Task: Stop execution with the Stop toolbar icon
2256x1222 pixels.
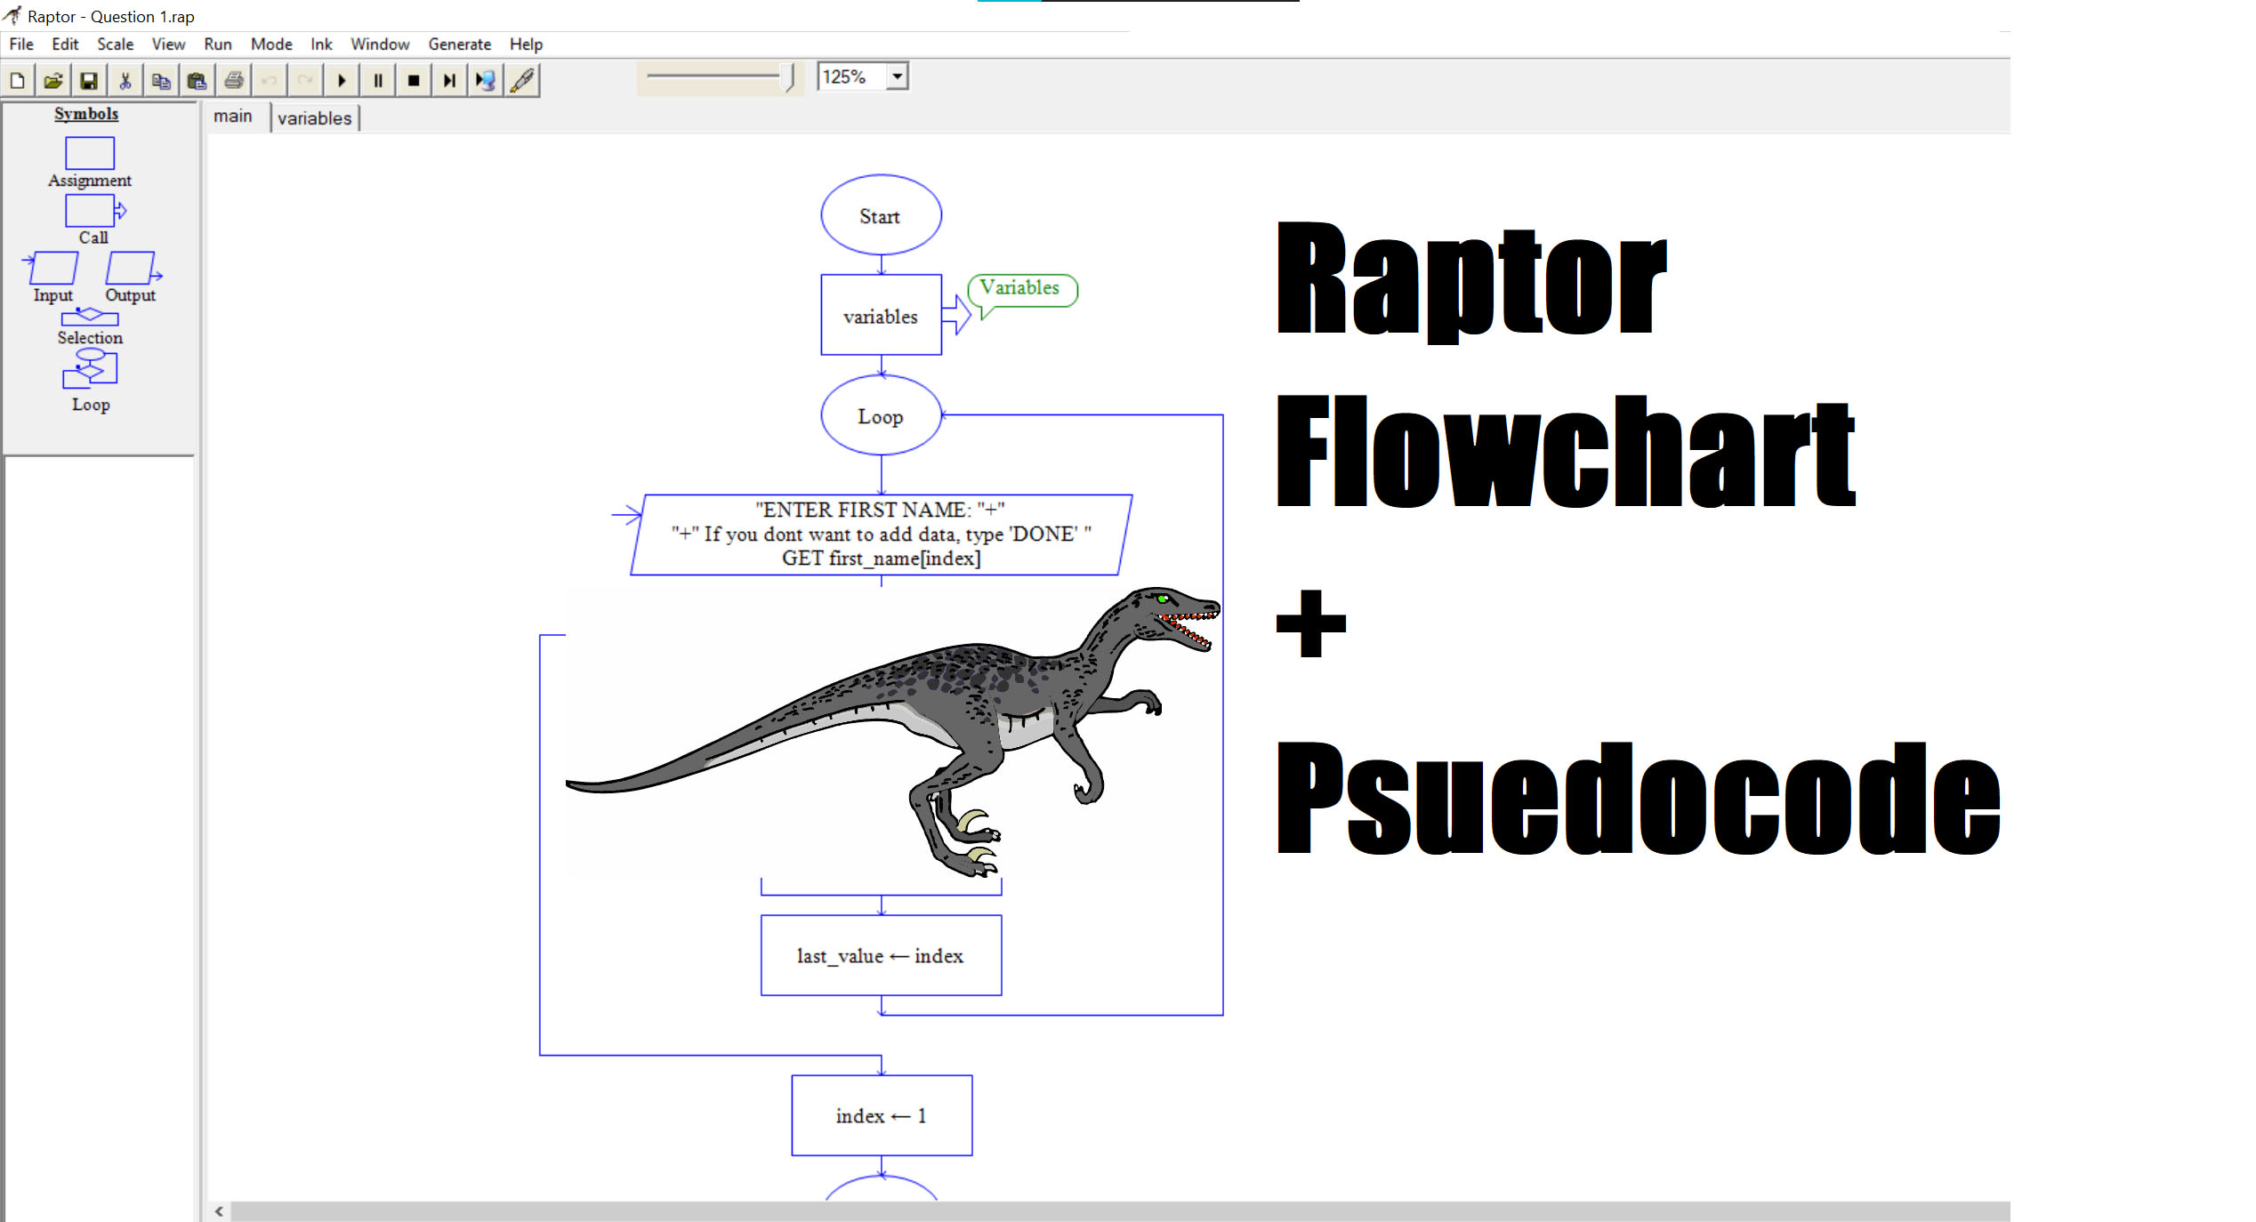Action: pos(413,80)
